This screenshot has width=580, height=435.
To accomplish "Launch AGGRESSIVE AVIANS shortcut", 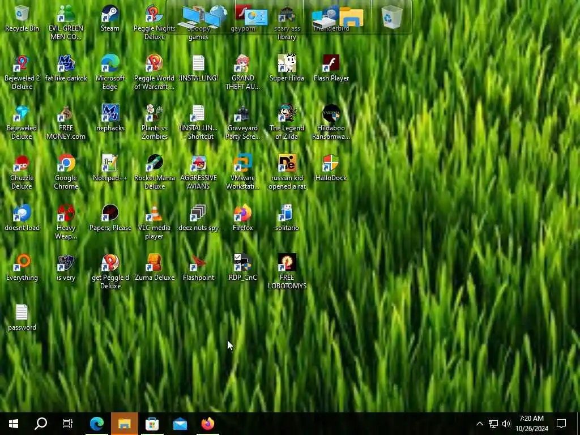I will point(198,172).
